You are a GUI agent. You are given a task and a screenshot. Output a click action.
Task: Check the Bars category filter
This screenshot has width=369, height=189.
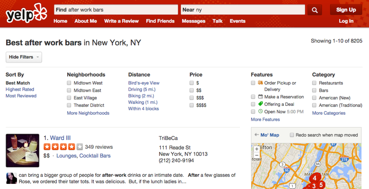[x=314, y=90]
